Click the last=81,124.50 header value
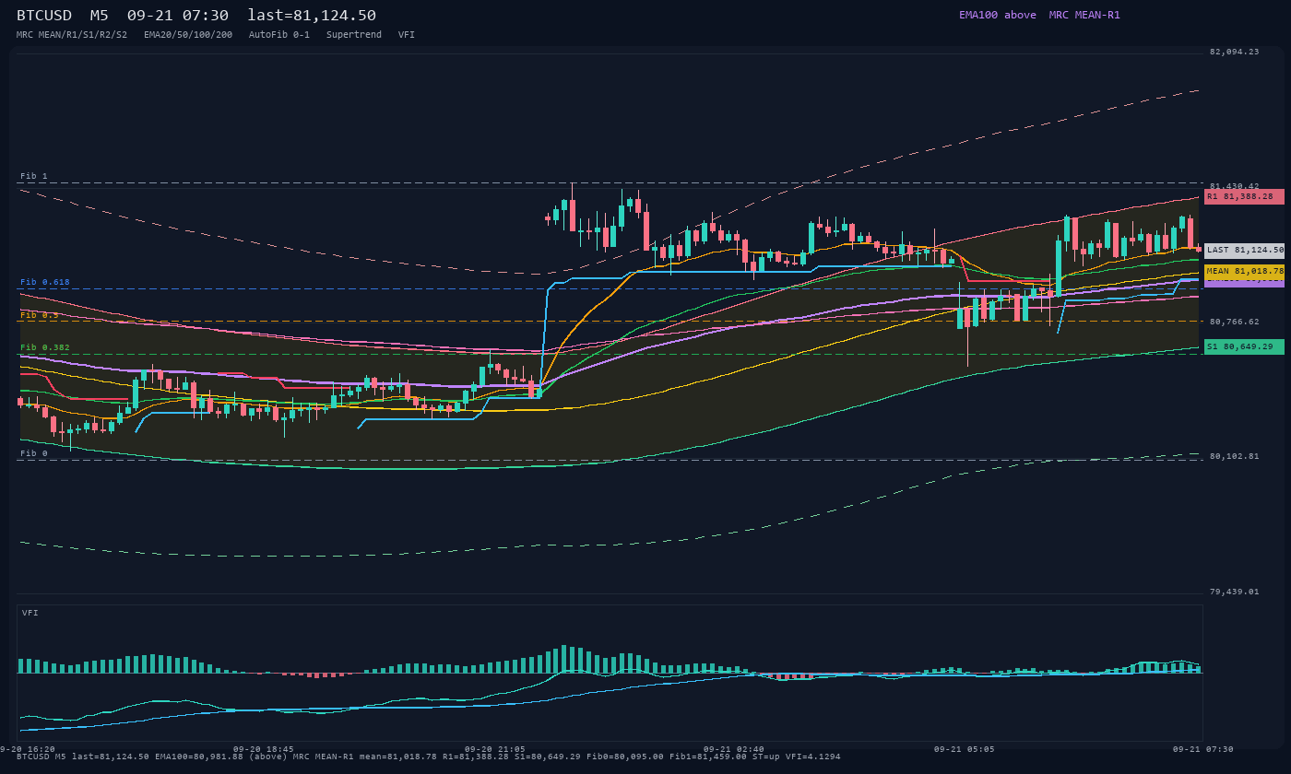 [312, 16]
